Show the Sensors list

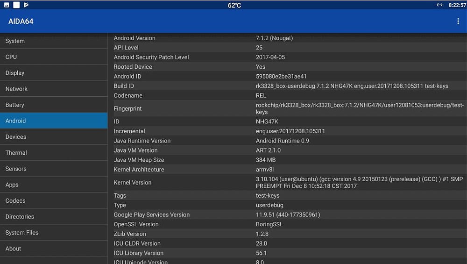pyautogui.click(x=54, y=169)
